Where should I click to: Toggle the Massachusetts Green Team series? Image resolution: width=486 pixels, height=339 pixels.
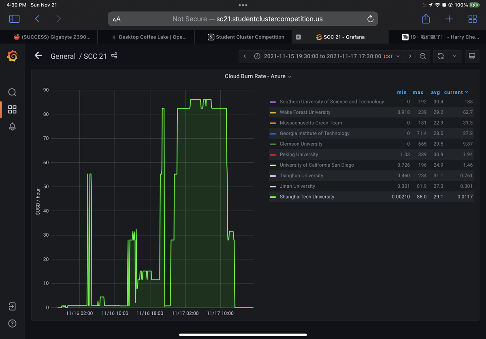311,123
